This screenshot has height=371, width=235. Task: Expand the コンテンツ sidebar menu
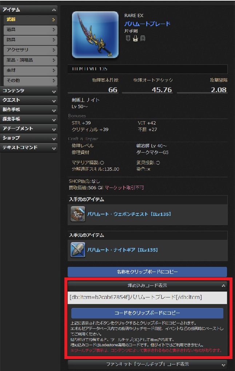click(29, 91)
